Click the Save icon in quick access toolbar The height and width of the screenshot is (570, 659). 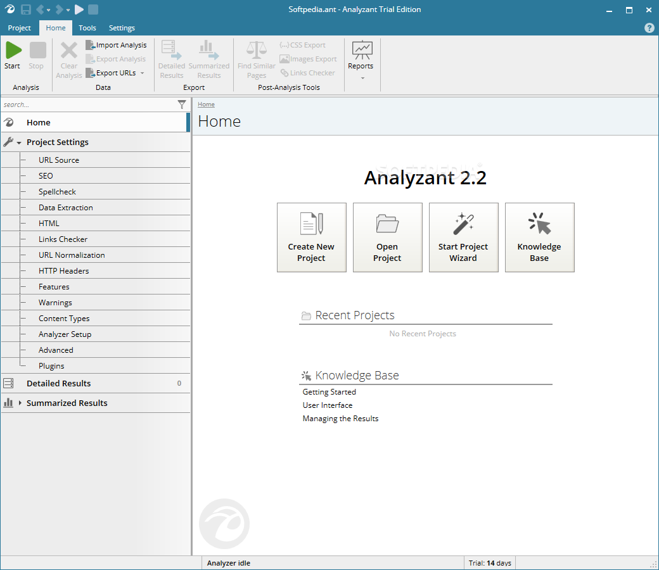(26, 9)
